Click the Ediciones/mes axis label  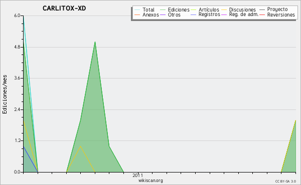[5, 94]
